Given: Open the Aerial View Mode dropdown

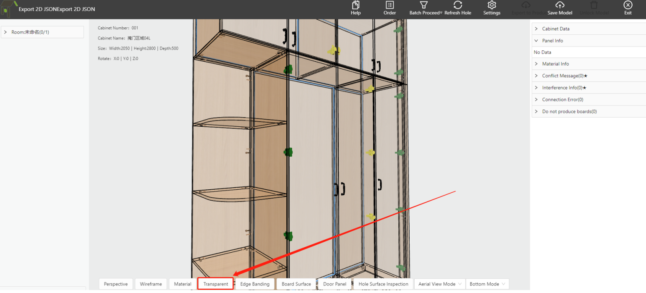Looking at the screenshot, I should 440,284.
